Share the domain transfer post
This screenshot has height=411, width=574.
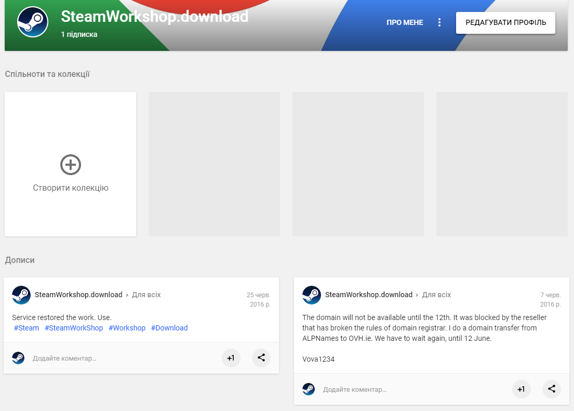tap(551, 389)
